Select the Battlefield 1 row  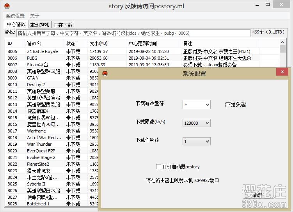[x=52, y=203]
